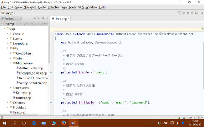Open the File menu
The image size is (204, 127).
click(x=3, y=7)
